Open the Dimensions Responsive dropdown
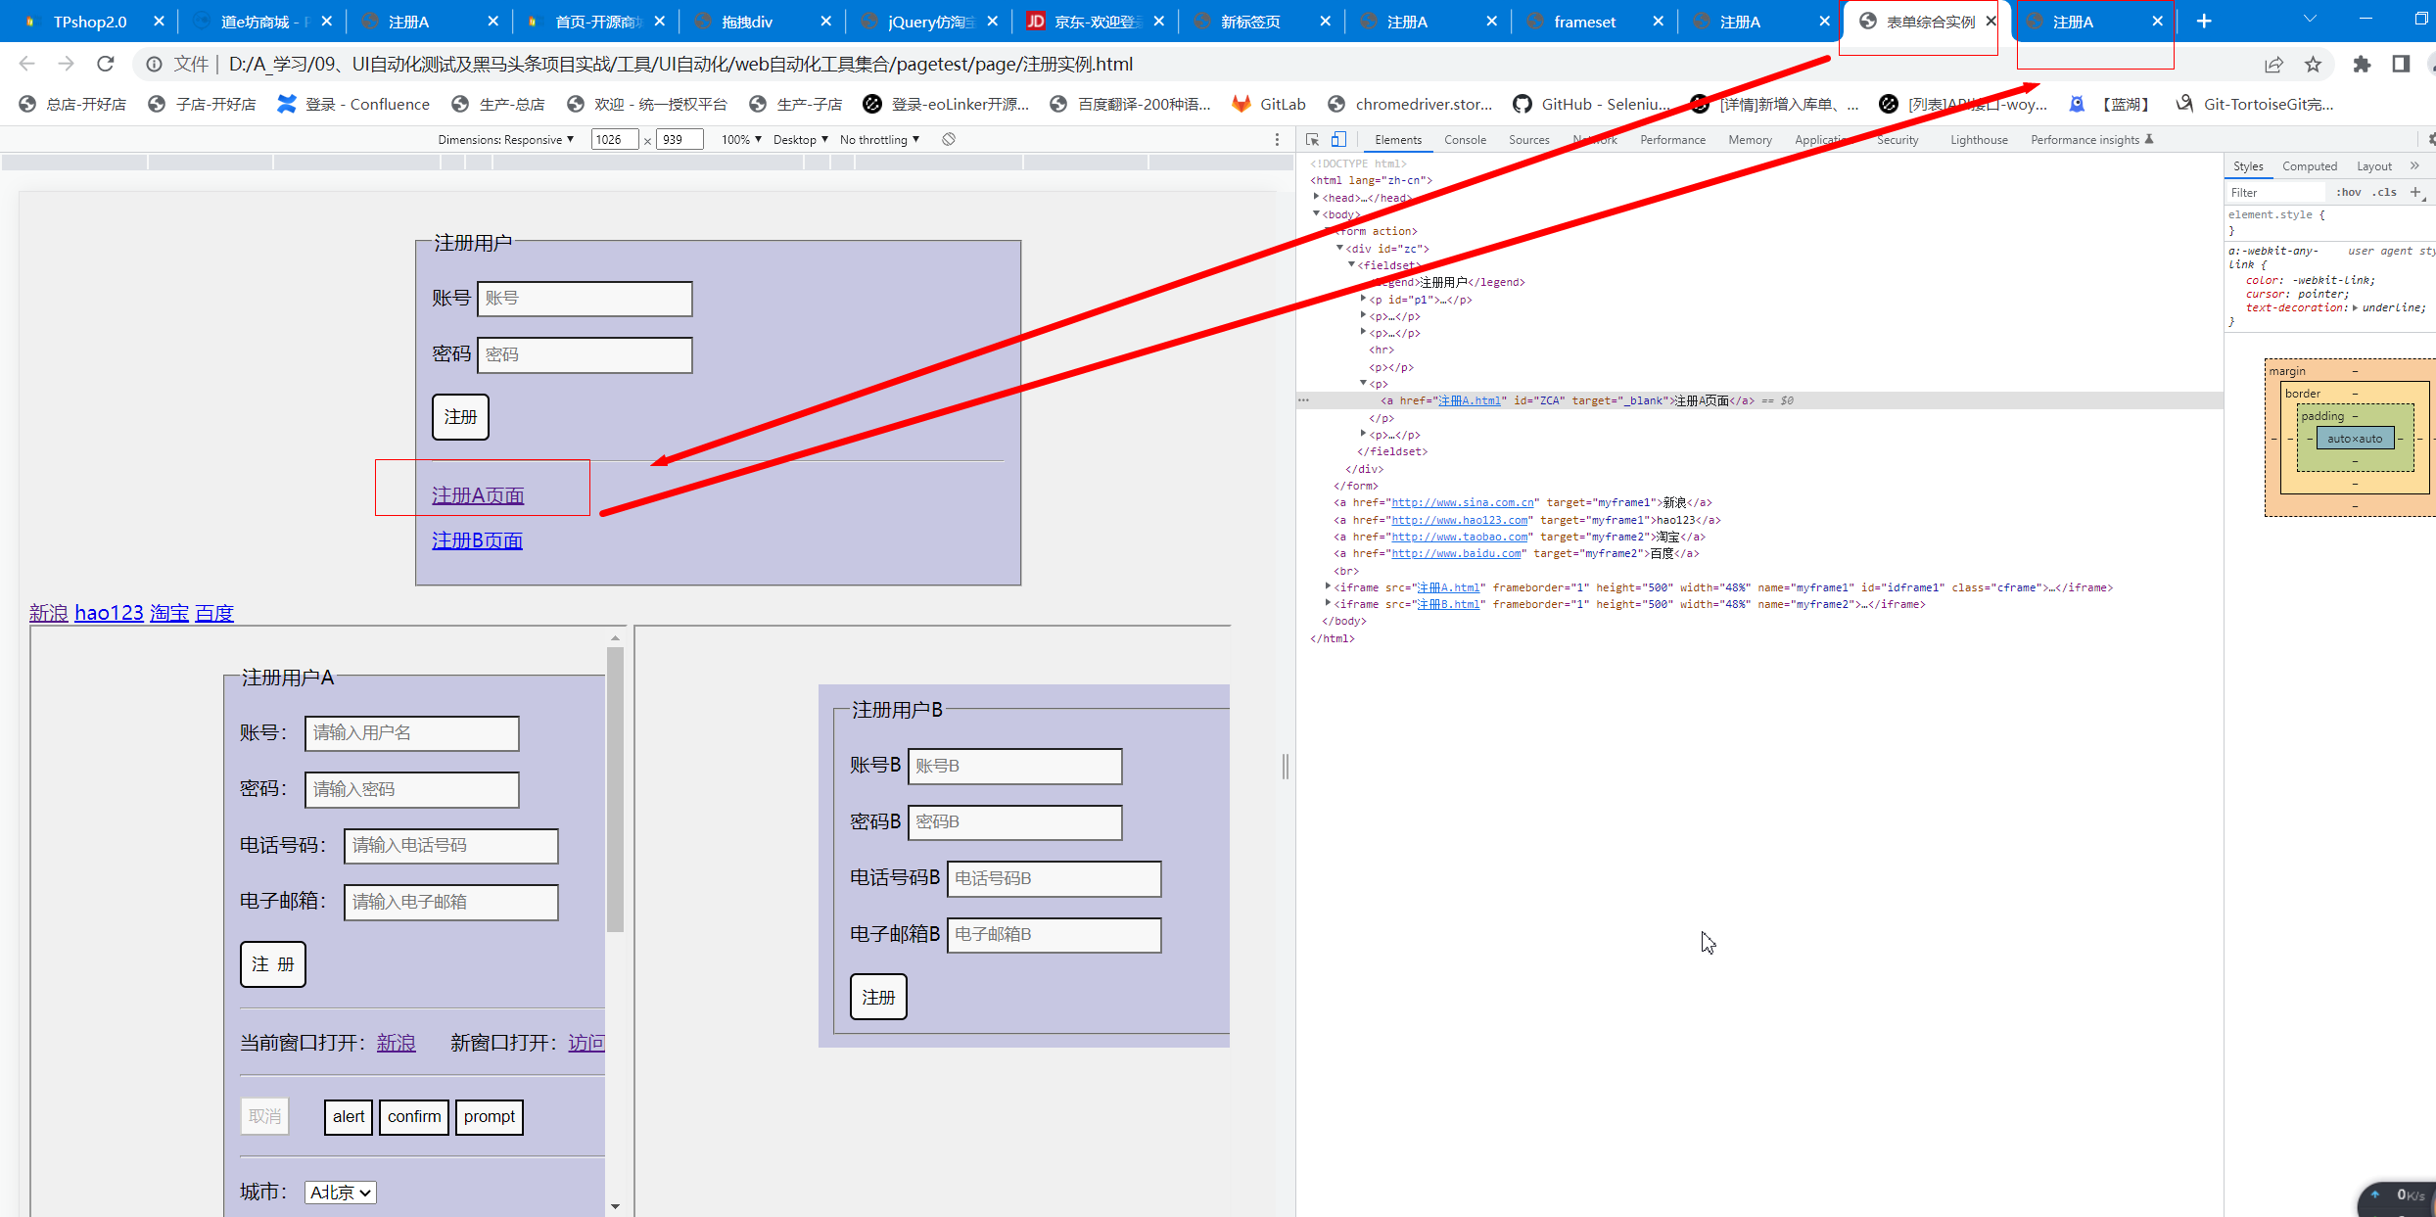 [505, 140]
